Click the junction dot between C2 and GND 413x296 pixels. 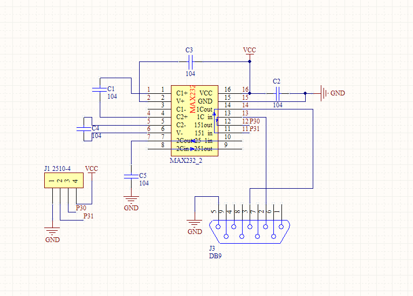[x=305, y=93]
